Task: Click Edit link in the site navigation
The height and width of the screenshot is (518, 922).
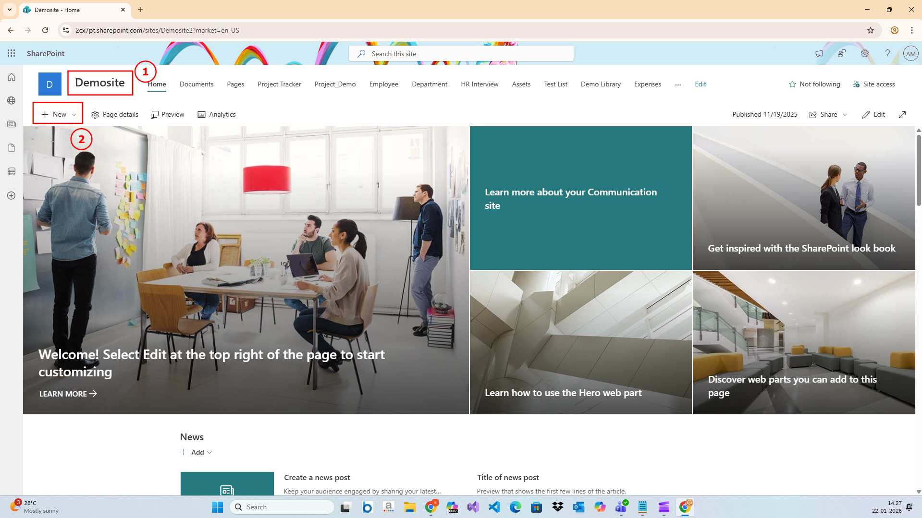Action: [701, 84]
